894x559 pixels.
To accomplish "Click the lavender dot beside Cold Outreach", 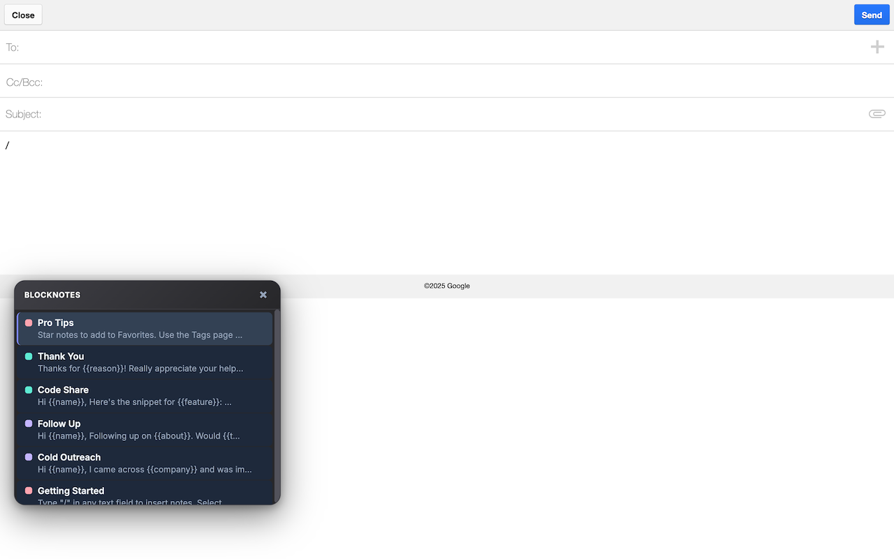I will pyautogui.click(x=28, y=457).
